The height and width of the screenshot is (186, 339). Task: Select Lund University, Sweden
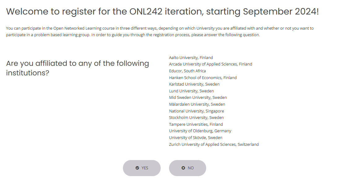coord(191,91)
